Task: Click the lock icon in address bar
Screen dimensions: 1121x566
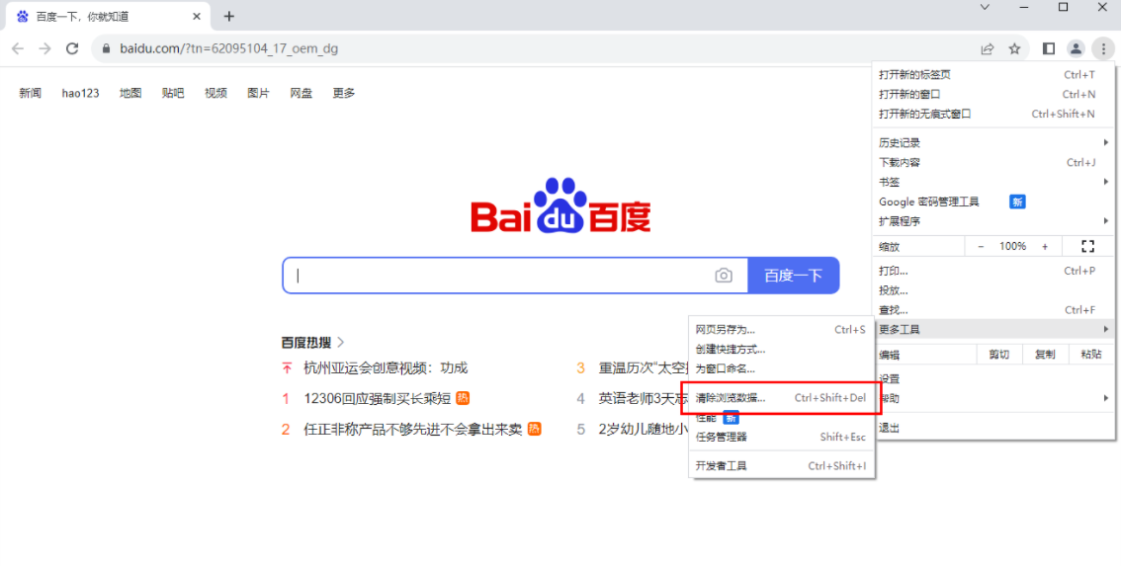Action: pos(107,48)
